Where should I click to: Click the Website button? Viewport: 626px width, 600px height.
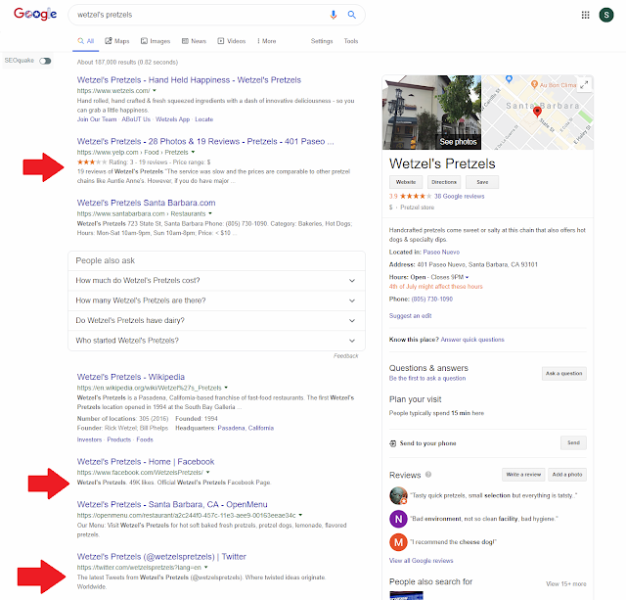(x=406, y=182)
